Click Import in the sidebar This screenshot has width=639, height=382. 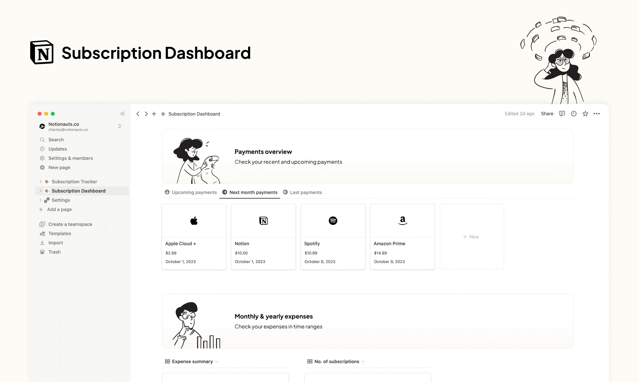[x=56, y=243]
